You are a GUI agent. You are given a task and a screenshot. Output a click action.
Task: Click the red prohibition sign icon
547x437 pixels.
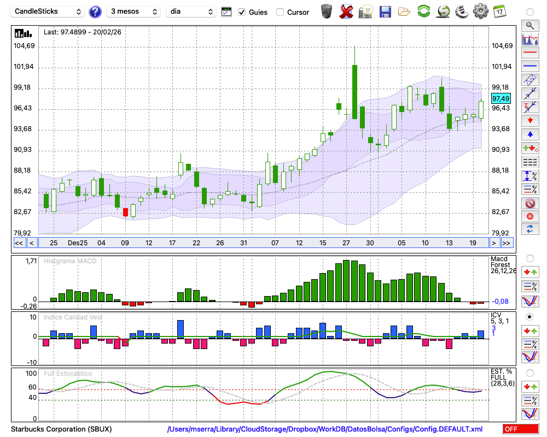[529, 203]
